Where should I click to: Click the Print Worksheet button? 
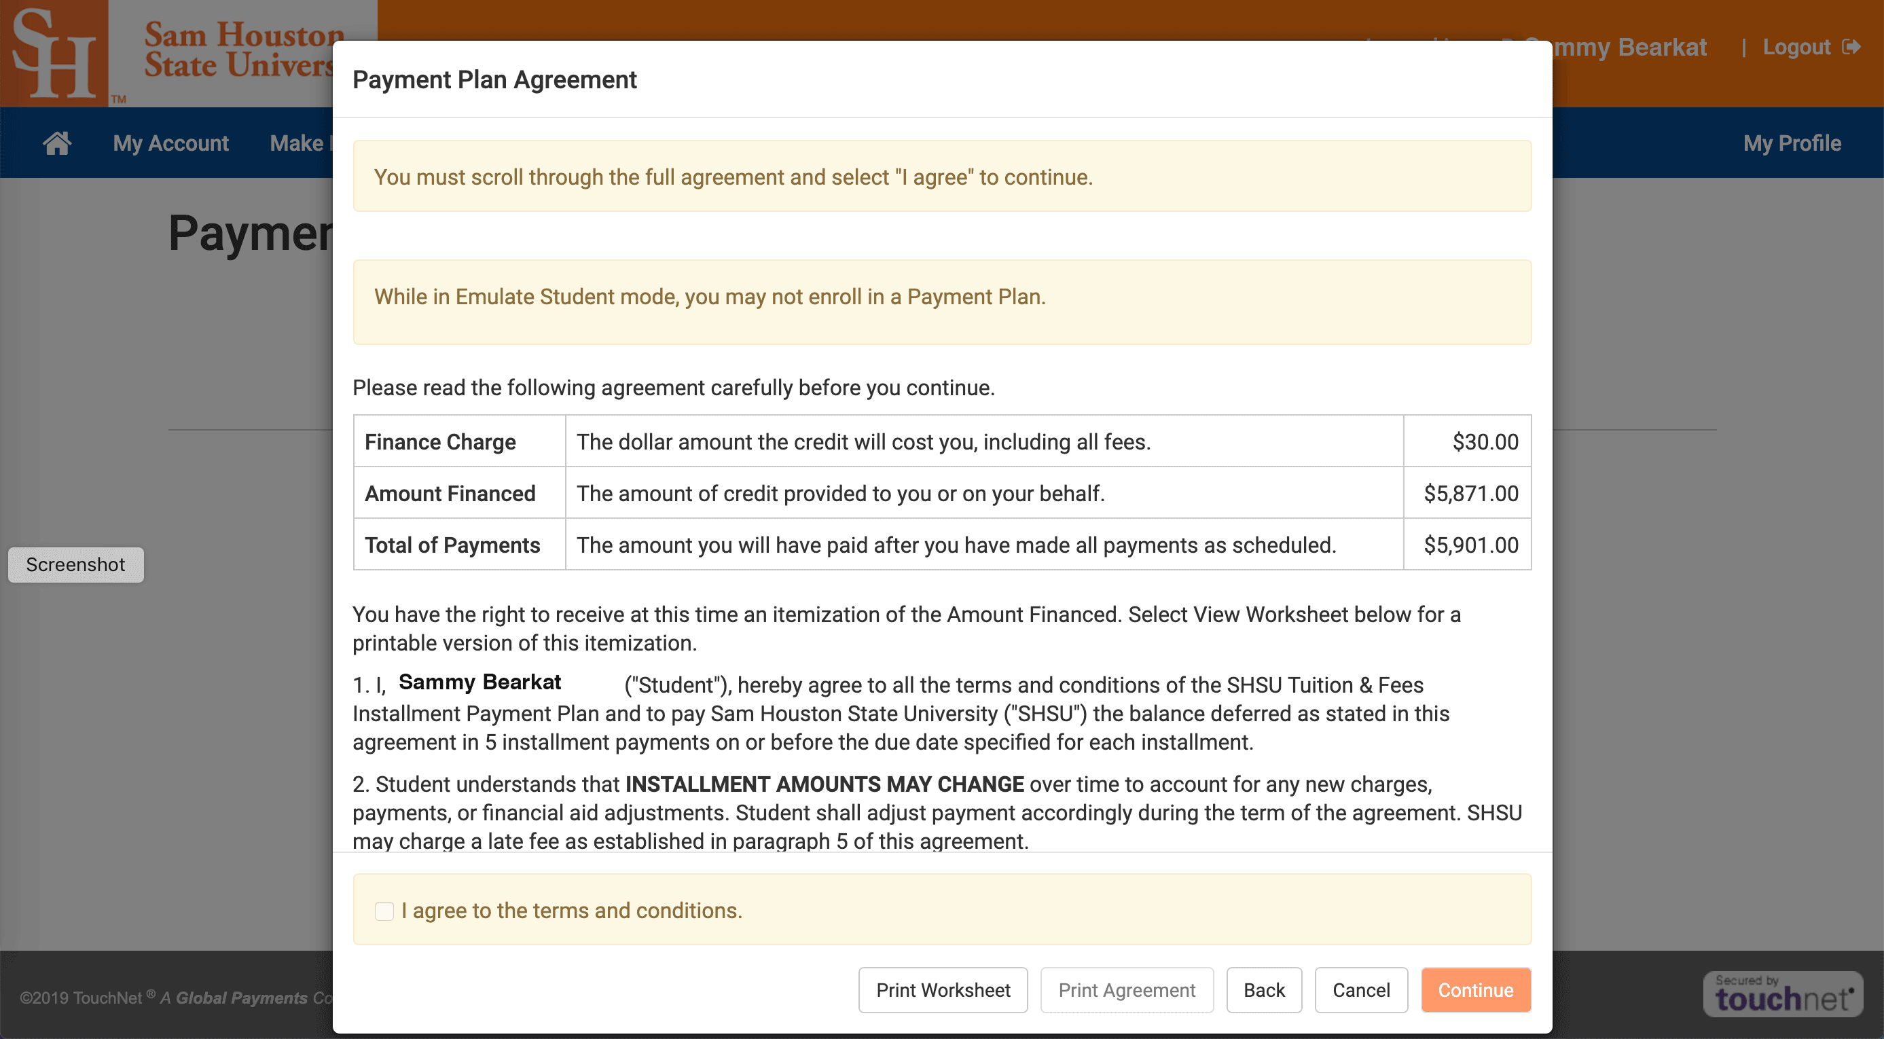[x=943, y=990]
